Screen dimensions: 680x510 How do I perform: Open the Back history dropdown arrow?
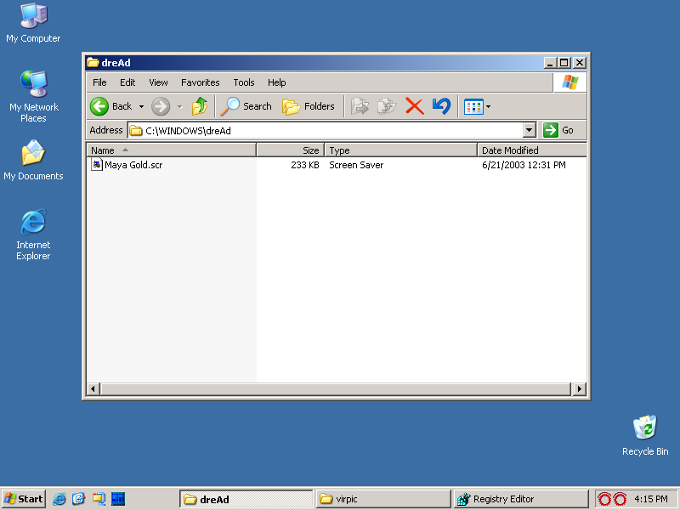141,106
